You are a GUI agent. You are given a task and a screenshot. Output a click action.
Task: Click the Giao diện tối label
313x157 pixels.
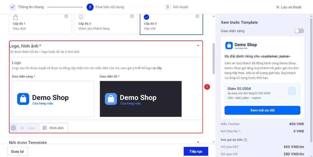(x=110, y=77)
